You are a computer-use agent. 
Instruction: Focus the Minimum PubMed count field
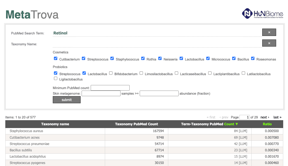click(110, 88)
